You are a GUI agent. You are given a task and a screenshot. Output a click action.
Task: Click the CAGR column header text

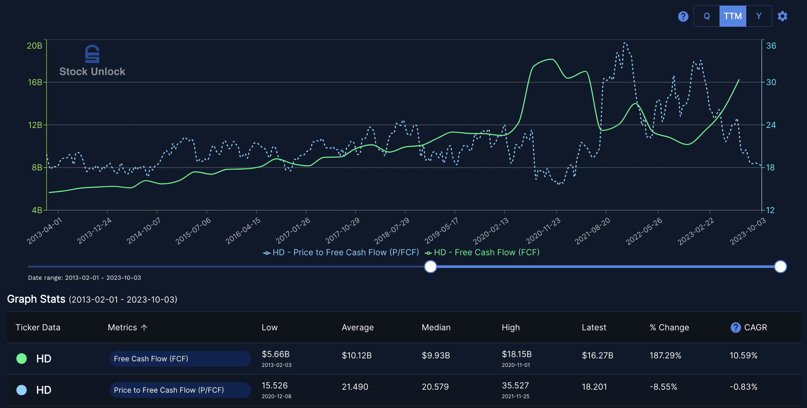click(x=756, y=327)
